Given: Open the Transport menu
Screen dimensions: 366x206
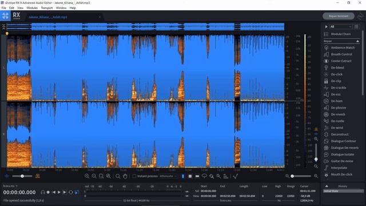Looking at the screenshot, I should [x=47, y=8].
